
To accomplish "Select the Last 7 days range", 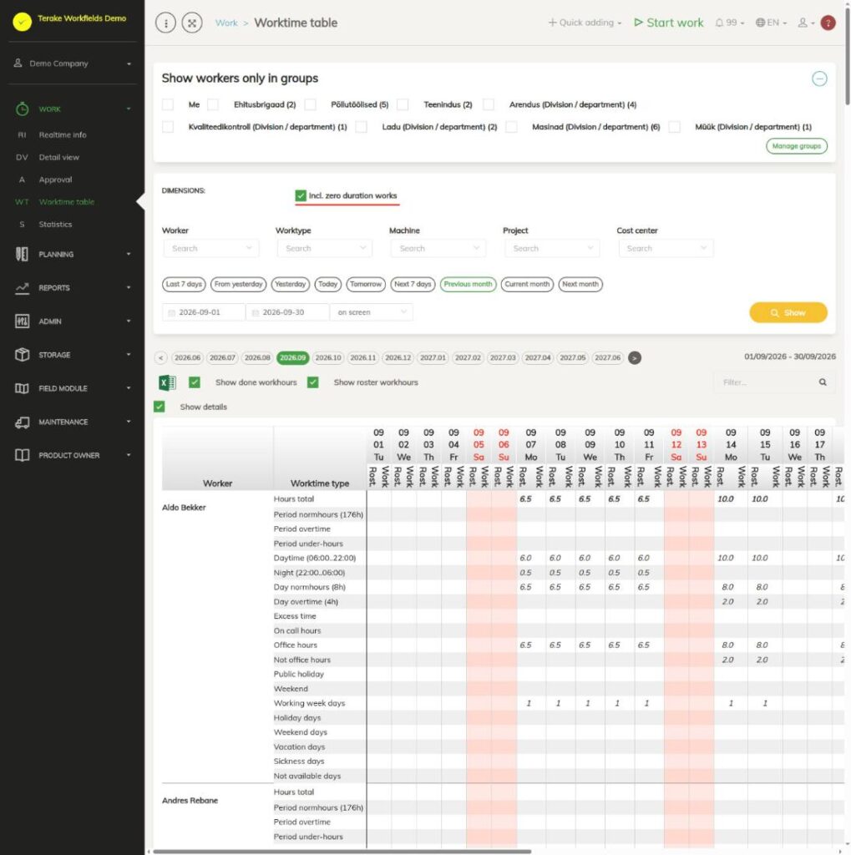I will (x=184, y=284).
